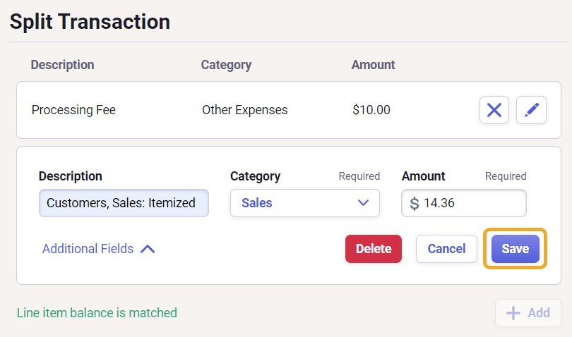572x337 pixels.
Task: Add a new split line item
Action: point(528,312)
